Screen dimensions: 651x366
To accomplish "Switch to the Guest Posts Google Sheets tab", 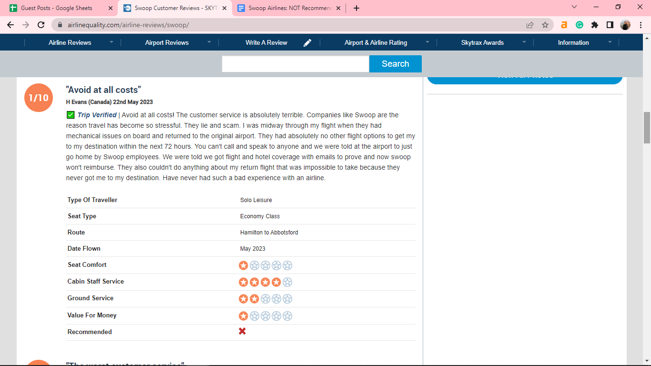I will tap(61, 8).
